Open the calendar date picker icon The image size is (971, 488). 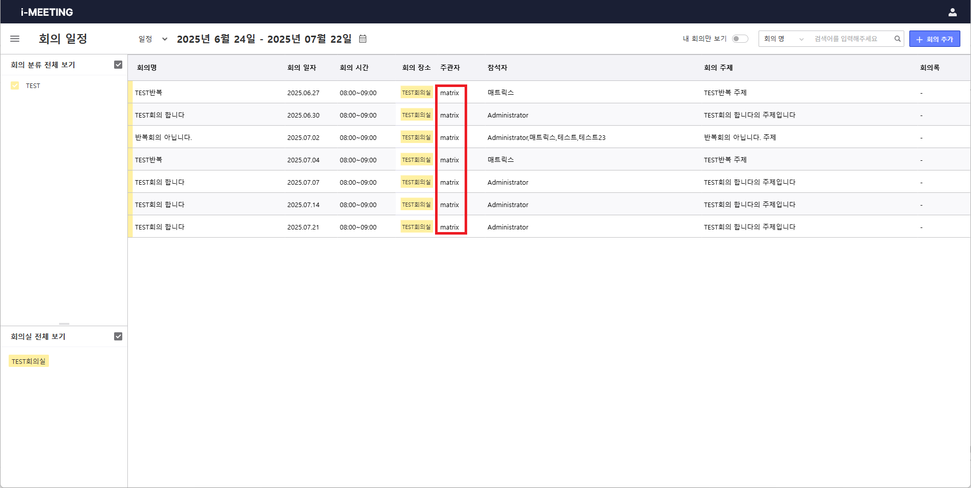[363, 39]
